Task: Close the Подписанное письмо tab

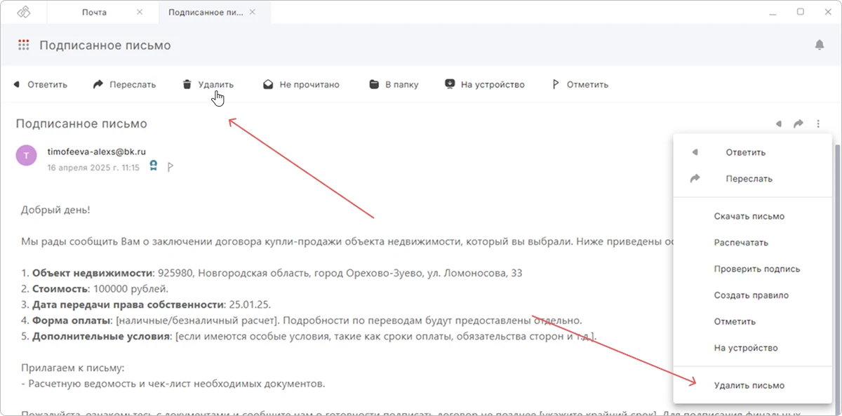Action: pyautogui.click(x=253, y=12)
